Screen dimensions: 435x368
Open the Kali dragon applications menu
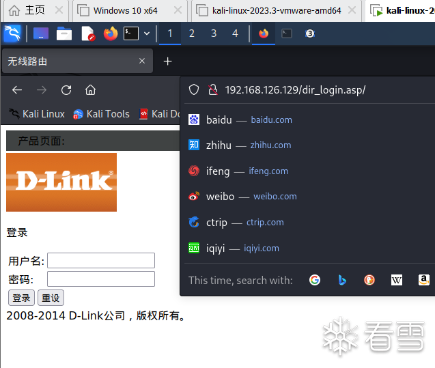(x=12, y=33)
